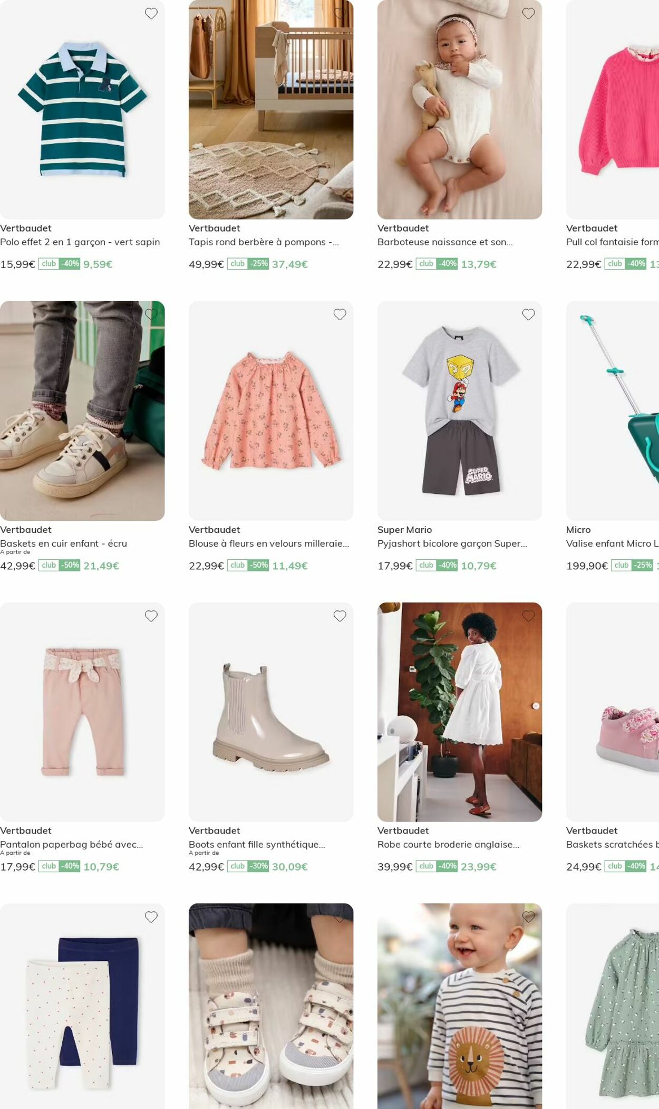Favorite the navy and dotted leggings pack
Screen dimensions: 659x1109
pos(151,917)
